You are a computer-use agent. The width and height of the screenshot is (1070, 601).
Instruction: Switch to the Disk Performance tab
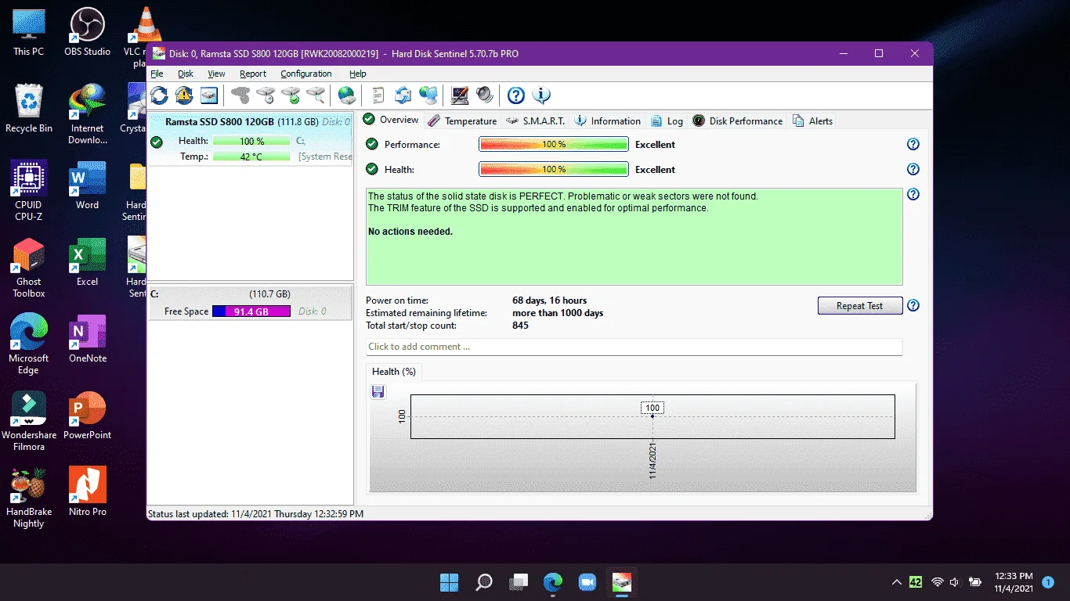click(737, 121)
